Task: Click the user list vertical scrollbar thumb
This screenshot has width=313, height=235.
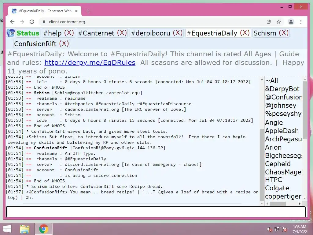Action: 305,110
